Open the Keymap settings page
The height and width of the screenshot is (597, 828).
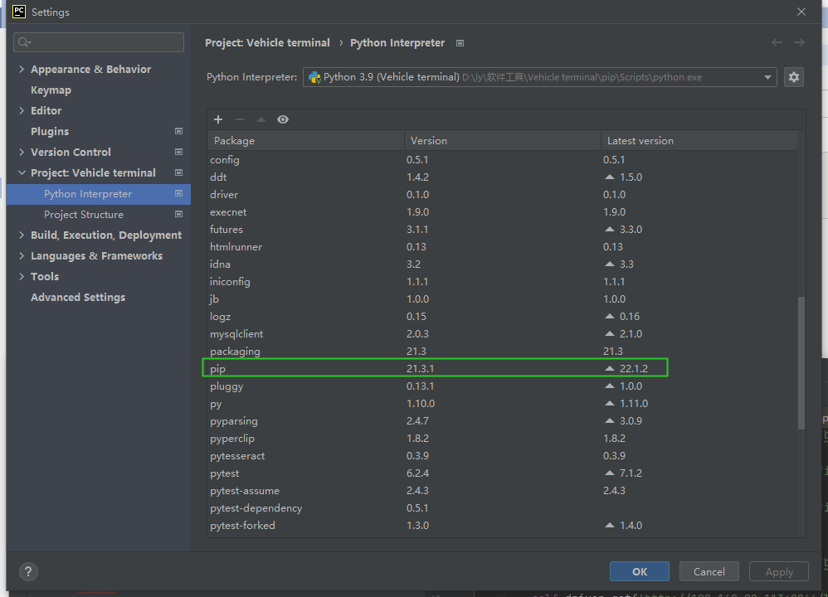[x=51, y=90]
